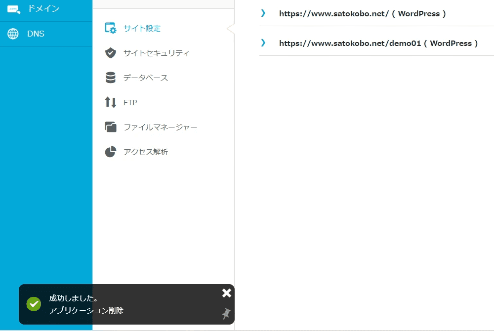Screen dimensions: 494x331
Task: Click the アクセス解析 pie chart icon
Action: click(111, 152)
